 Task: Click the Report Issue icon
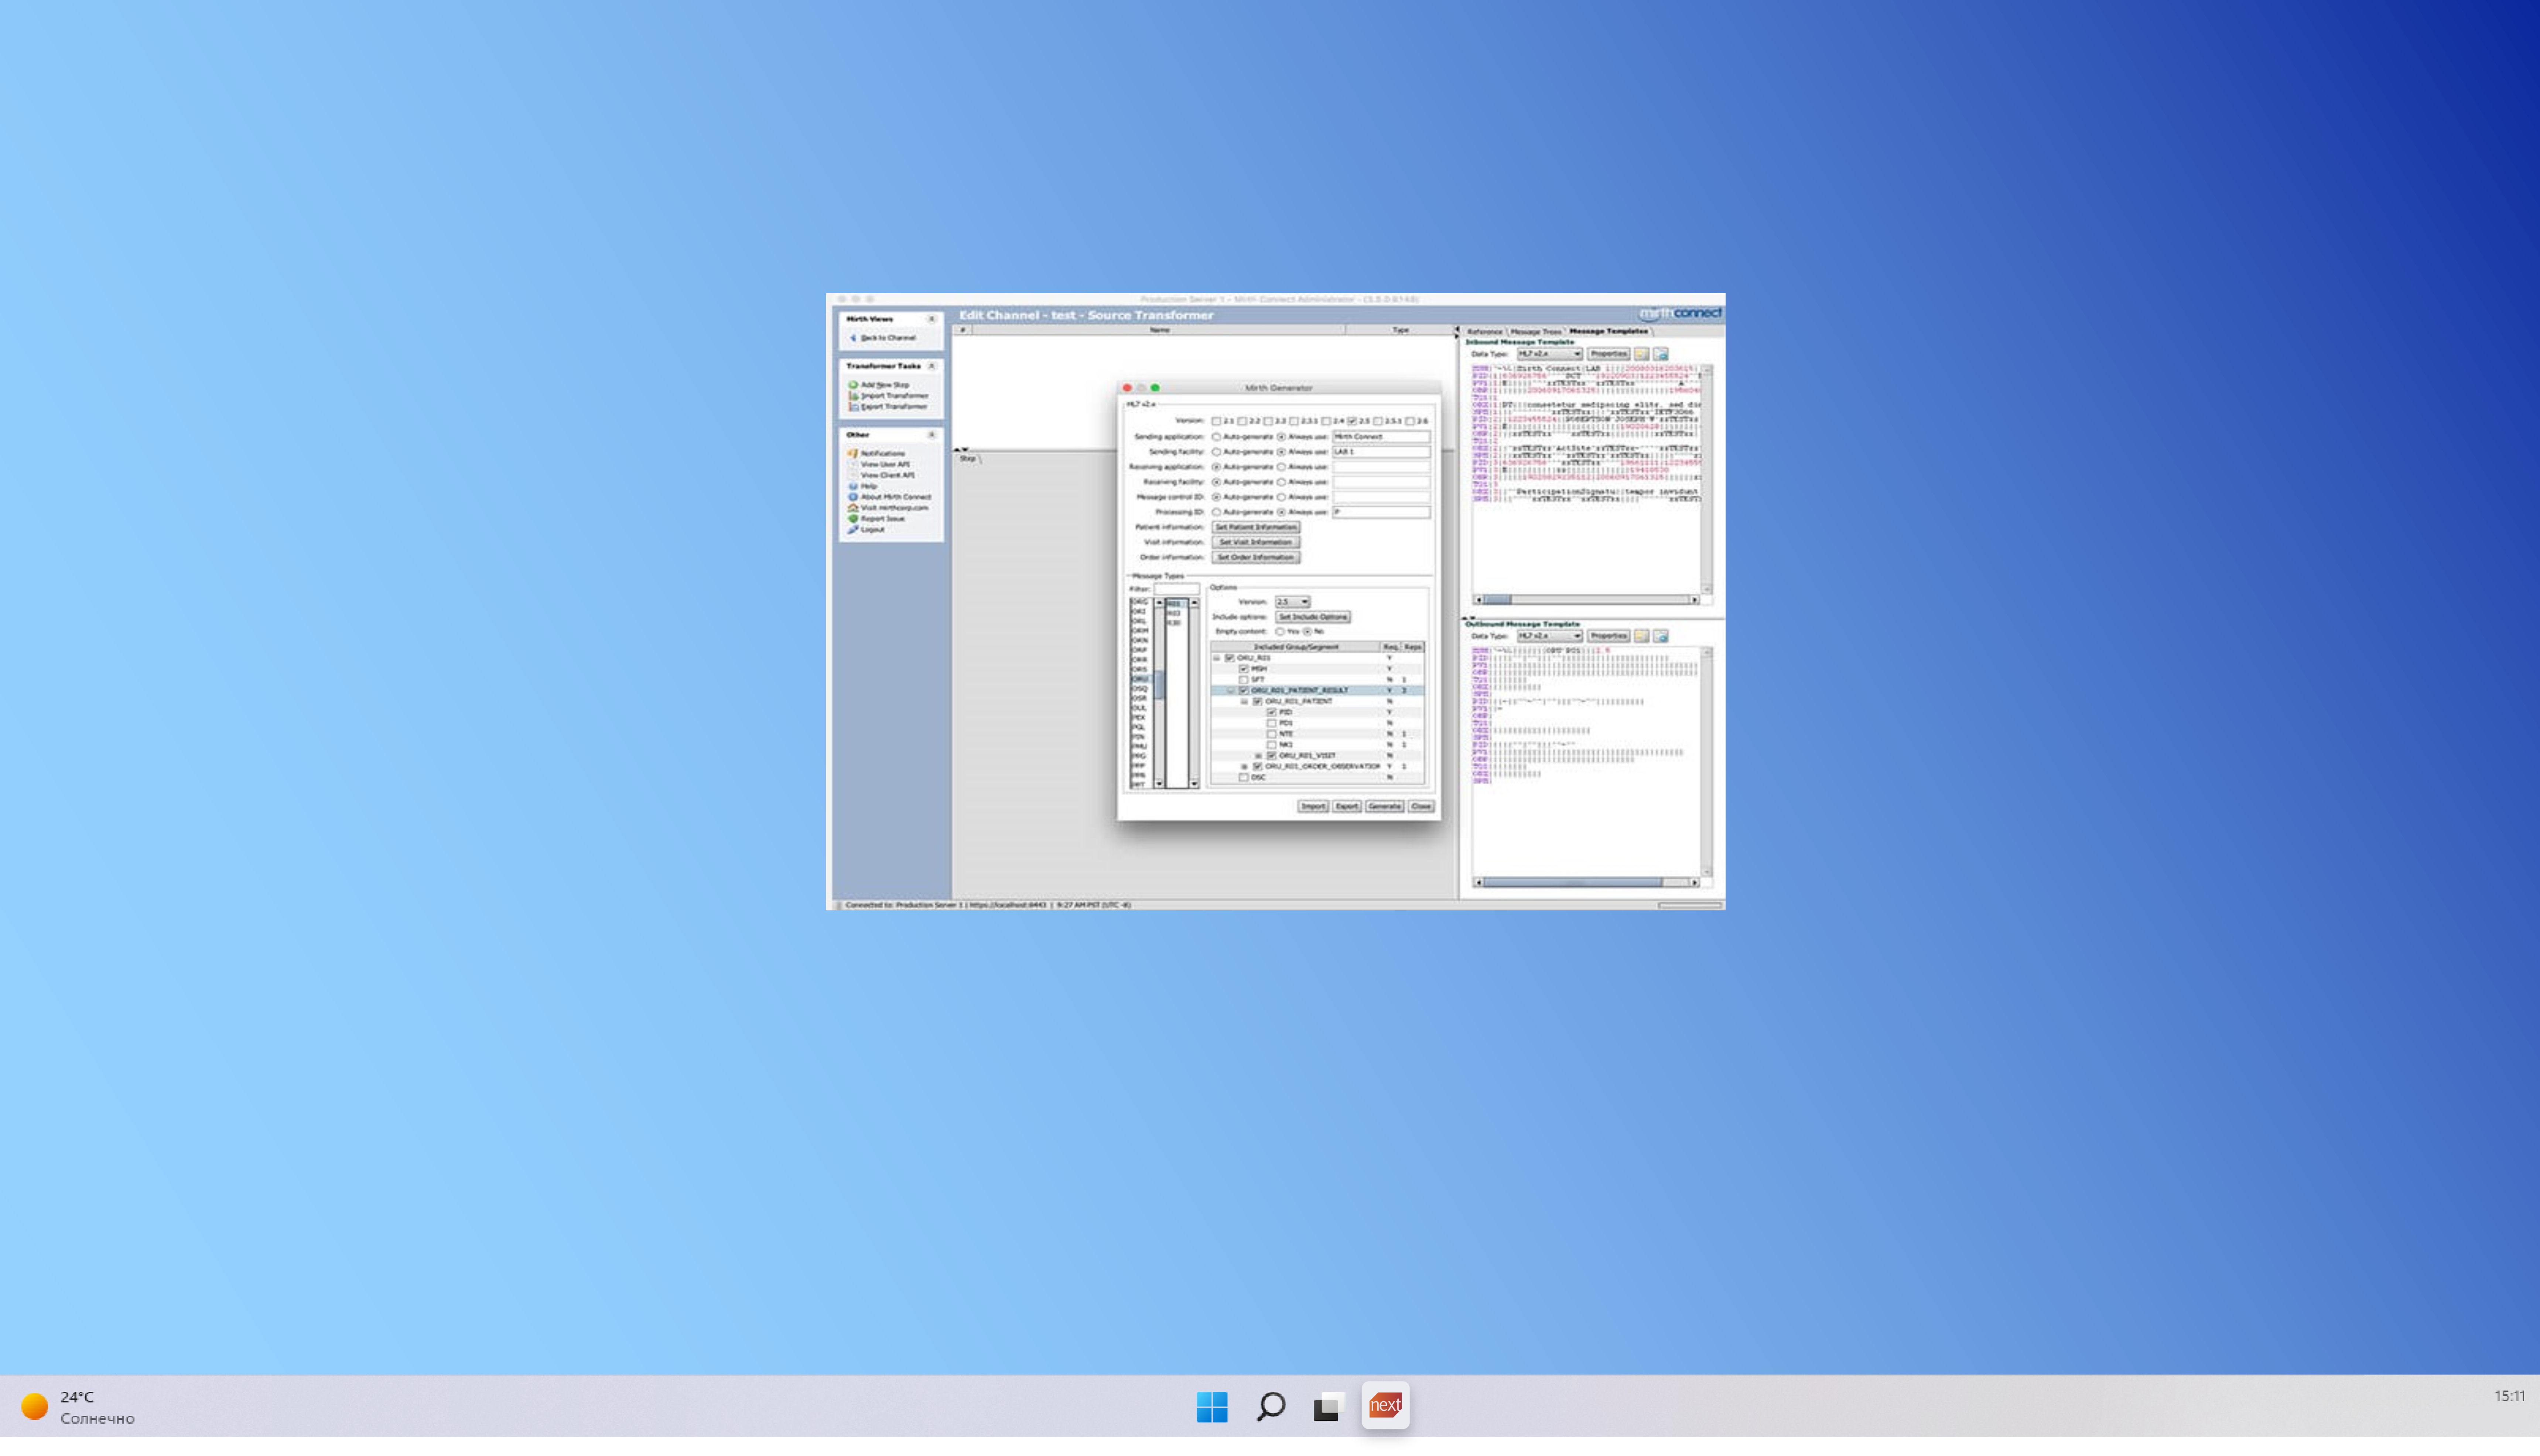[853, 519]
